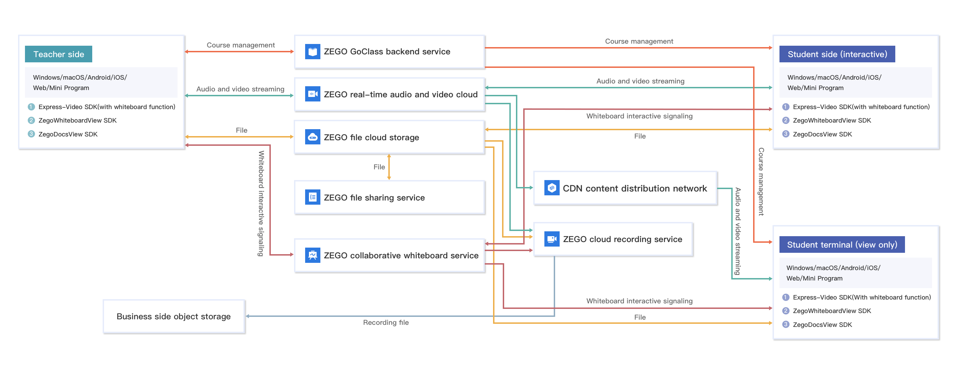Click upper Whiteboard interactive signaling label
The height and width of the screenshot is (374, 957).
point(639,116)
